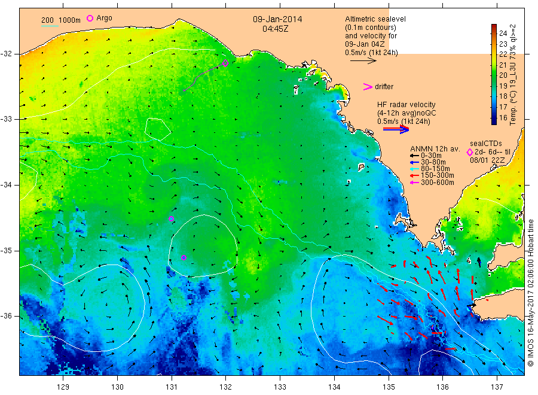Click the Argo float marker near -34.5 latitude
Viewport: 538px width, 395px height.
tap(171, 218)
